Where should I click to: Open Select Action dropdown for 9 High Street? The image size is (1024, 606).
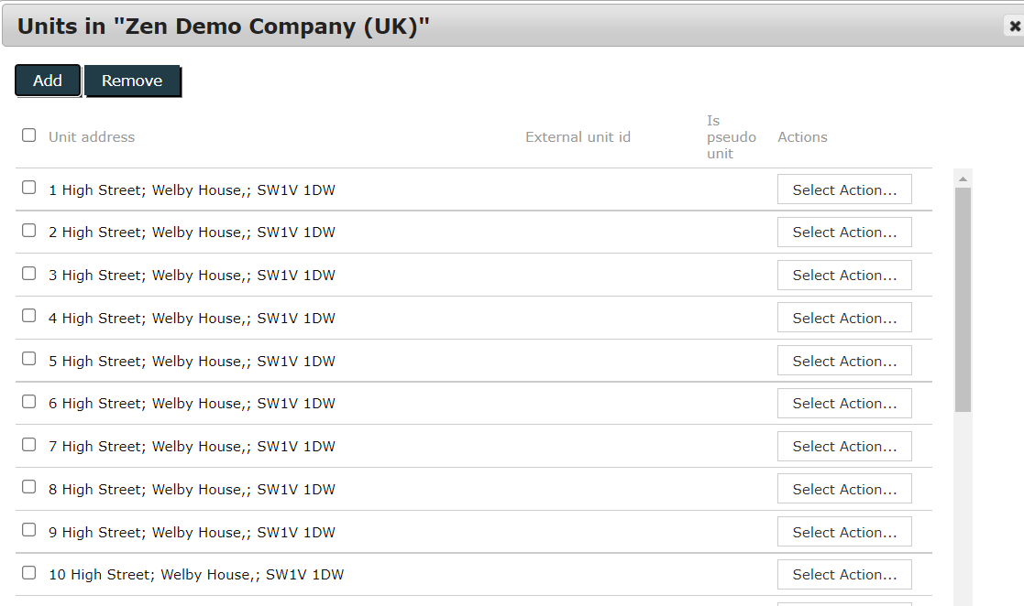coord(844,532)
